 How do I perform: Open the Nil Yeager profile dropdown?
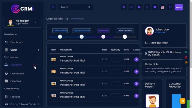22,22
